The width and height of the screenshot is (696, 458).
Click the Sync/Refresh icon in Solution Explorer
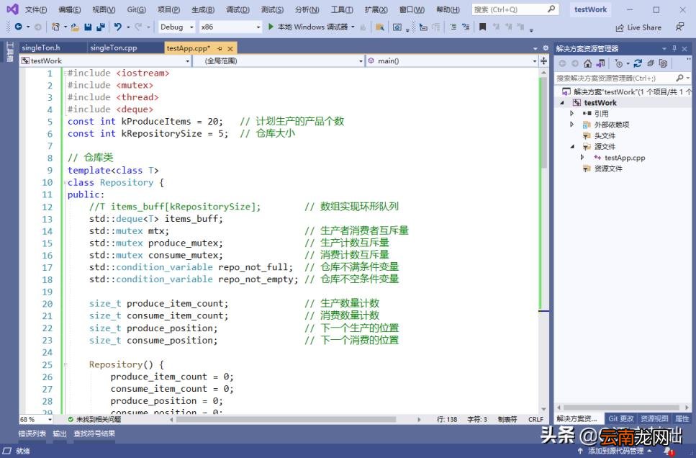[638, 63]
